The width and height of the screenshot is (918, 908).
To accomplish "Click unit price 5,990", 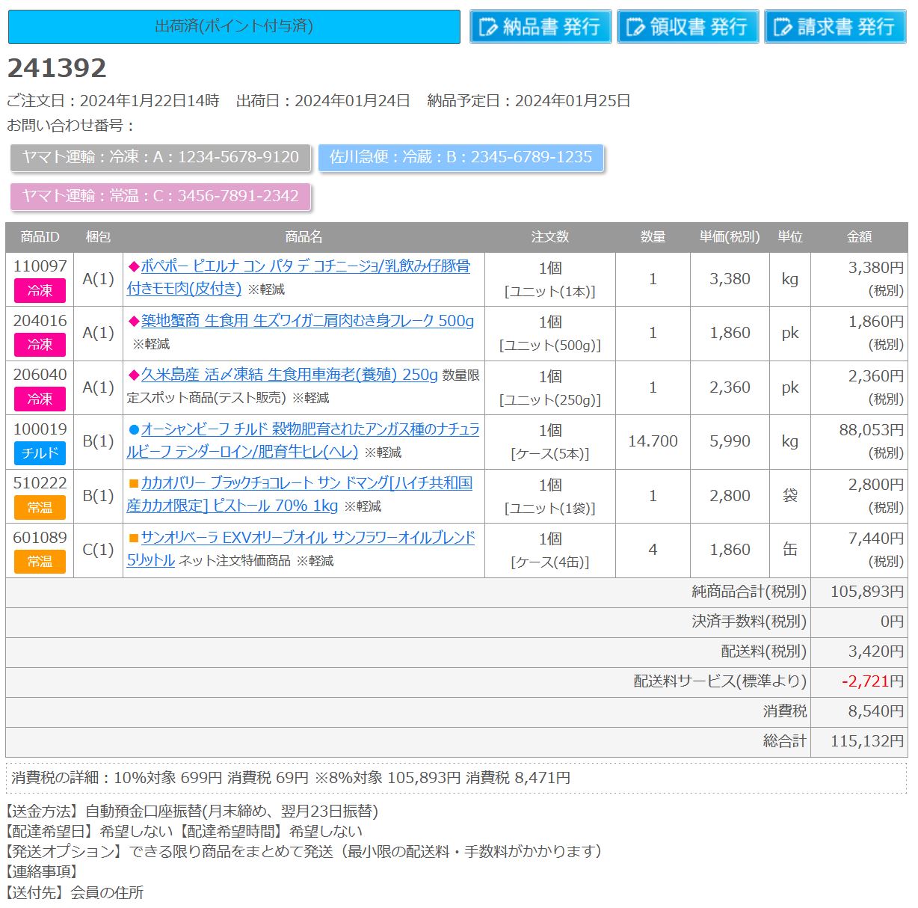I will pyautogui.click(x=730, y=441).
